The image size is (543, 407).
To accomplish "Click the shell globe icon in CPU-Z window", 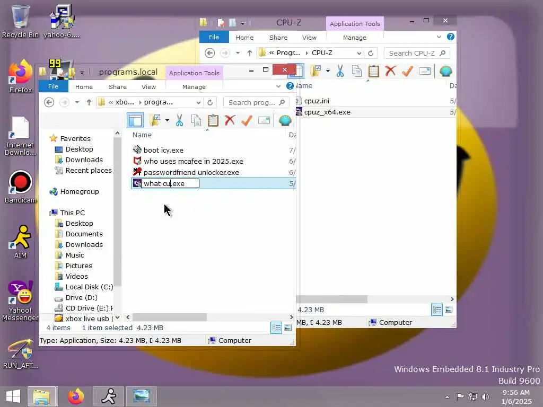I will pos(445,71).
